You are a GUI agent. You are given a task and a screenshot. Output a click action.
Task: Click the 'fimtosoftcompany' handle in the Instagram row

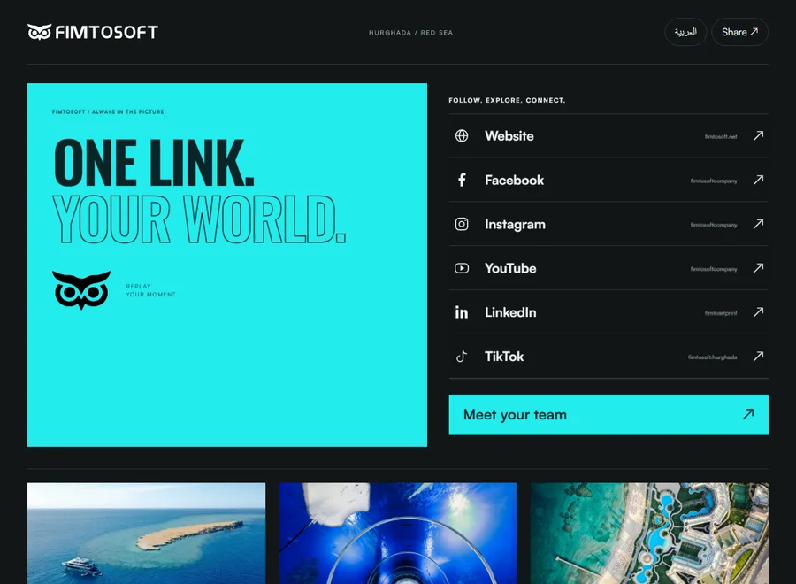tap(713, 225)
